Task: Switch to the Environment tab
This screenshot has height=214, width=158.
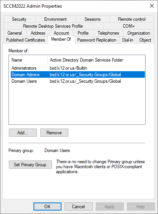Action: tap(55, 19)
